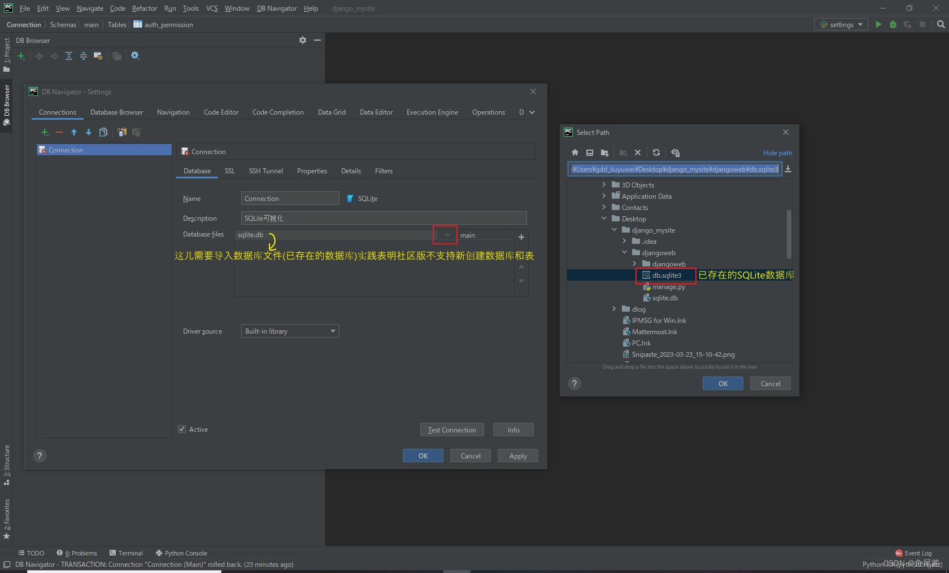The width and height of the screenshot is (949, 573).
Task: Add connection with green plus in Settings dialog
Action: pos(45,132)
